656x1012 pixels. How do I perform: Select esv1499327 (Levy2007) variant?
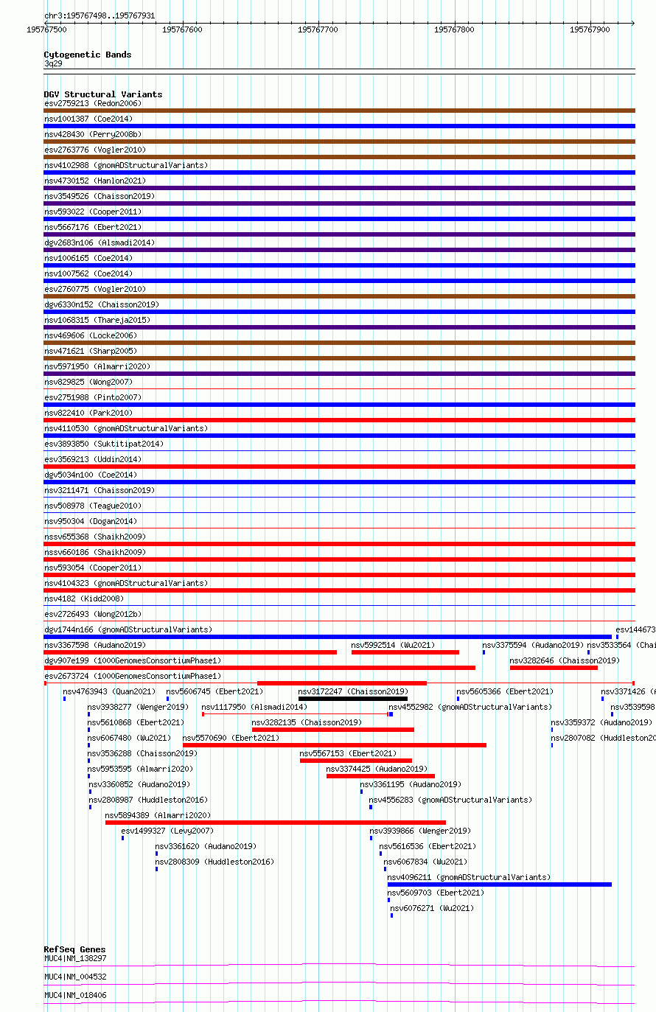tap(168, 831)
